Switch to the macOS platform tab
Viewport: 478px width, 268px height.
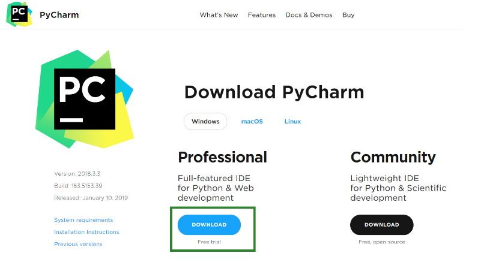pyautogui.click(x=252, y=121)
